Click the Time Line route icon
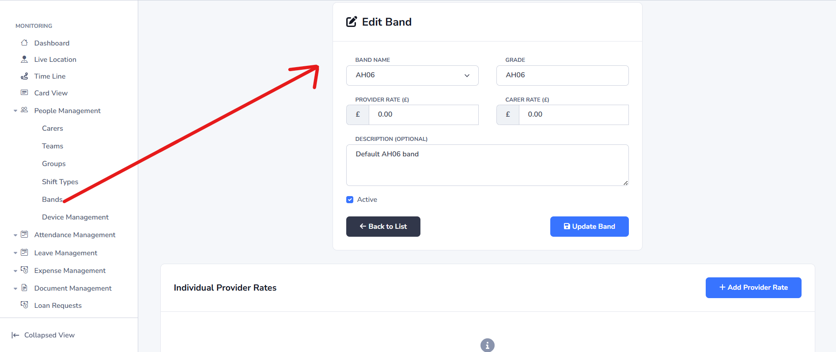This screenshot has width=836, height=352. point(24,76)
